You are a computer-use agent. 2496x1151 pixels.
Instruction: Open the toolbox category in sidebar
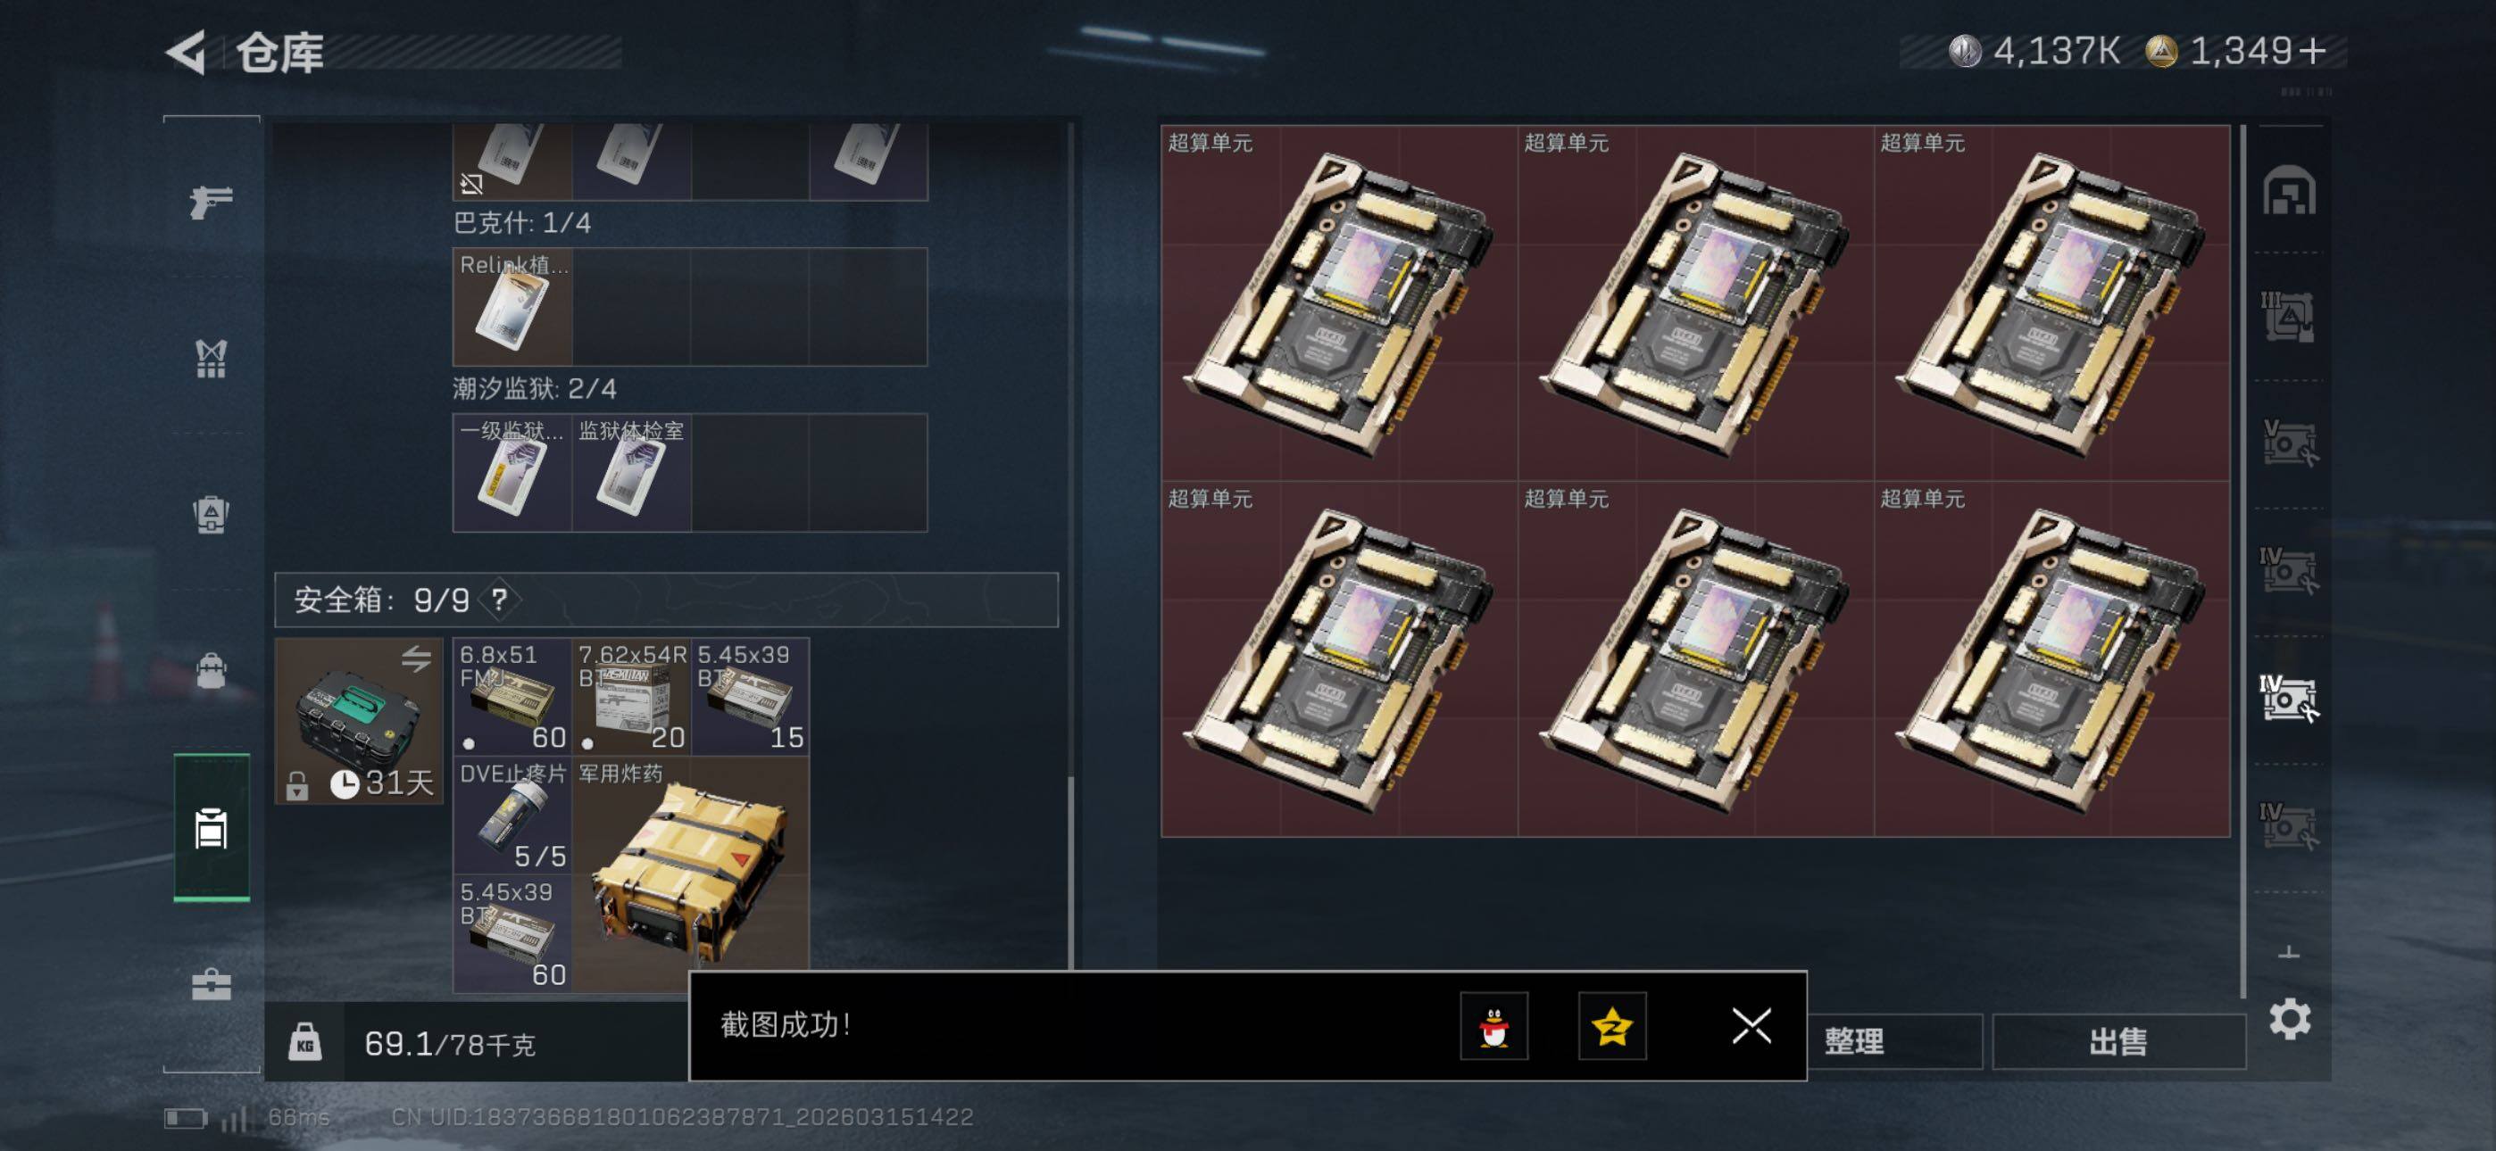pyautogui.click(x=212, y=984)
